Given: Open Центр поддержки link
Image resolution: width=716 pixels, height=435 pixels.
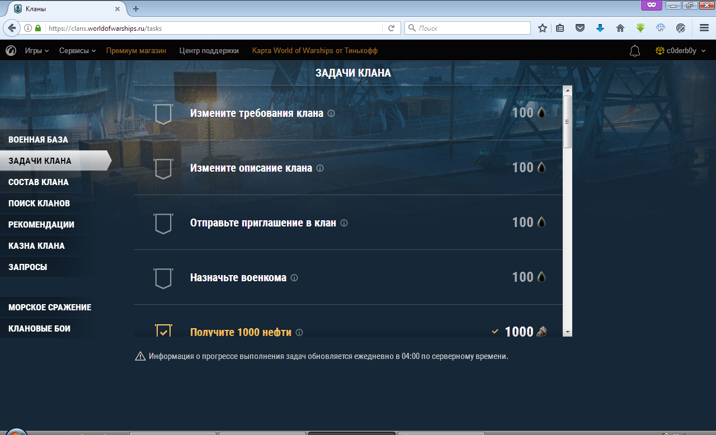Looking at the screenshot, I should [209, 51].
